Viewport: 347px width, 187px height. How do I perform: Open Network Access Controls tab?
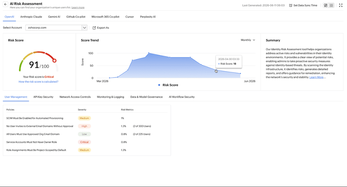point(75,97)
